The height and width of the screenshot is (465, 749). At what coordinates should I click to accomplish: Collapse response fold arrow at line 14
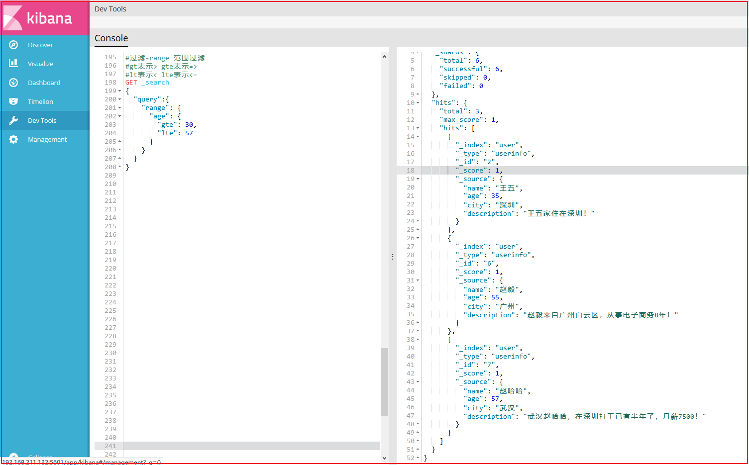(x=418, y=137)
